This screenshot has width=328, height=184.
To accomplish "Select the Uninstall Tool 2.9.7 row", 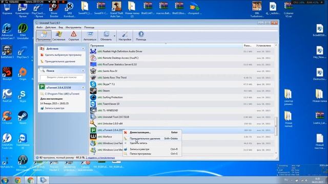I will coord(181,117).
